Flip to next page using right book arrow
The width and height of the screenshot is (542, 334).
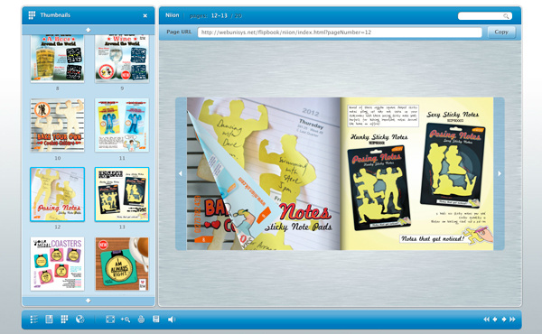500,173
